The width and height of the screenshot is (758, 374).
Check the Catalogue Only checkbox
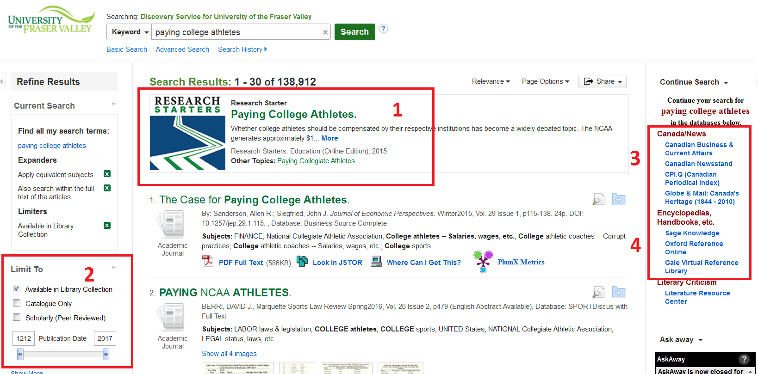(17, 303)
